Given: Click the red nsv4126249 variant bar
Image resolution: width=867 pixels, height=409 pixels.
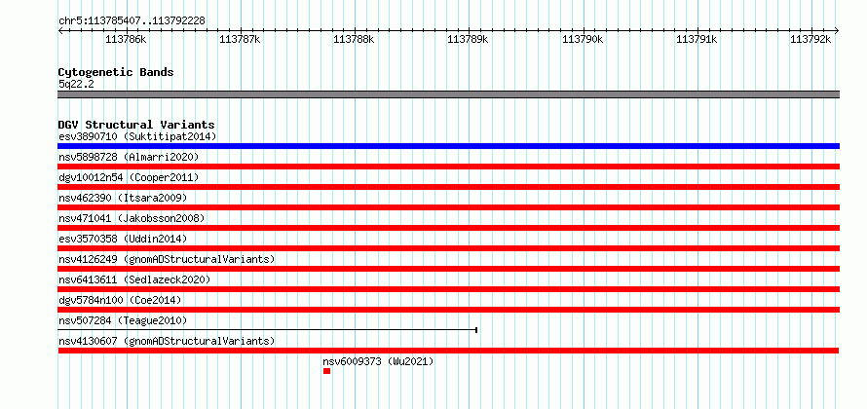Looking at the screenshot, I should pyautogui.click(x=448, y=269).
